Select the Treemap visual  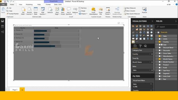148,32
